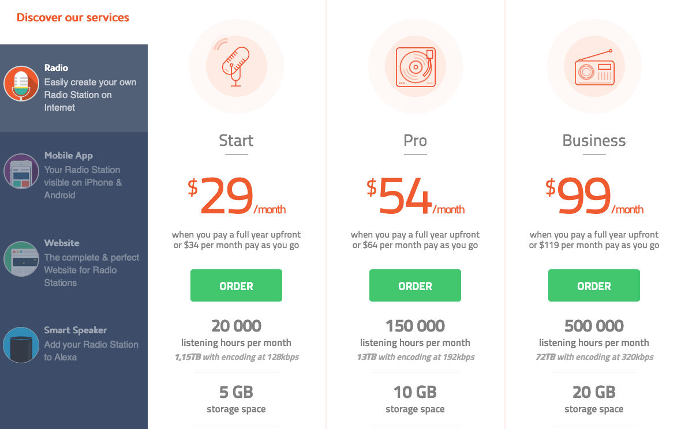Image resolution: width=681 pixels, height=429 pixels.
Task: Click the Pro plan title
Action: tap(415, 140)
